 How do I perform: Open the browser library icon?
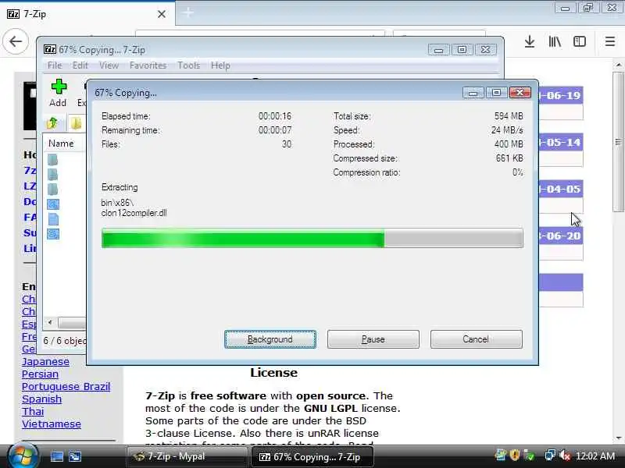pos(555,41)
